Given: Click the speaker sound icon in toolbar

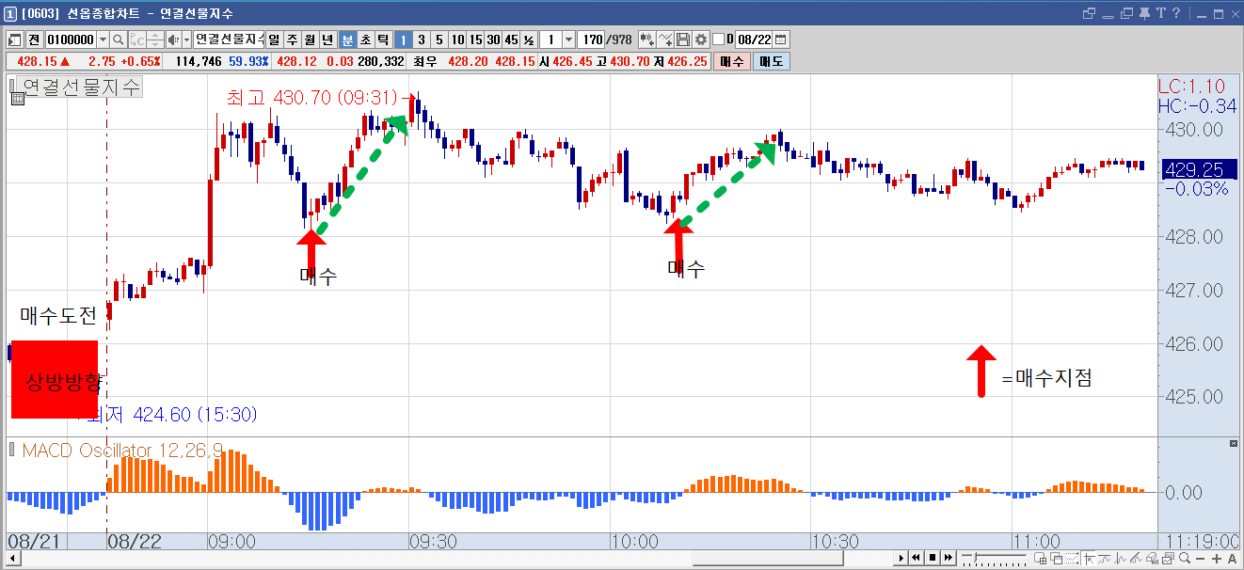Looking at the screenshot, I should pos(173,40).
